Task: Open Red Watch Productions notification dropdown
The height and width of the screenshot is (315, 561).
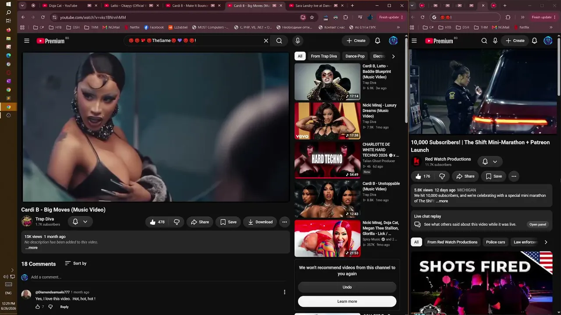Action: pos(490,161)
